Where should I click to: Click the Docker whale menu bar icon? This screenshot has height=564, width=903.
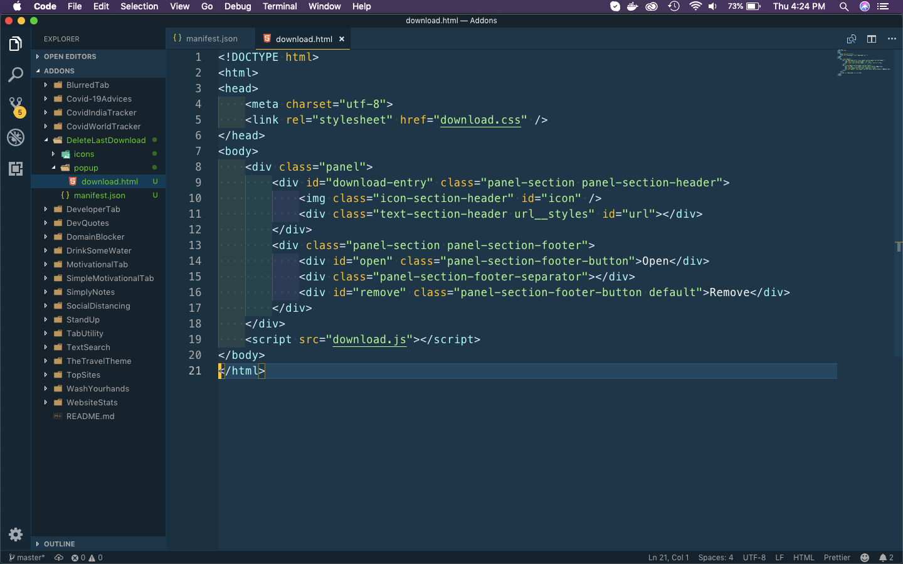pos(633,6)
